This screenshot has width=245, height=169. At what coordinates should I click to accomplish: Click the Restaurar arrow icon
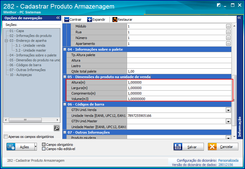click(115, 20)
